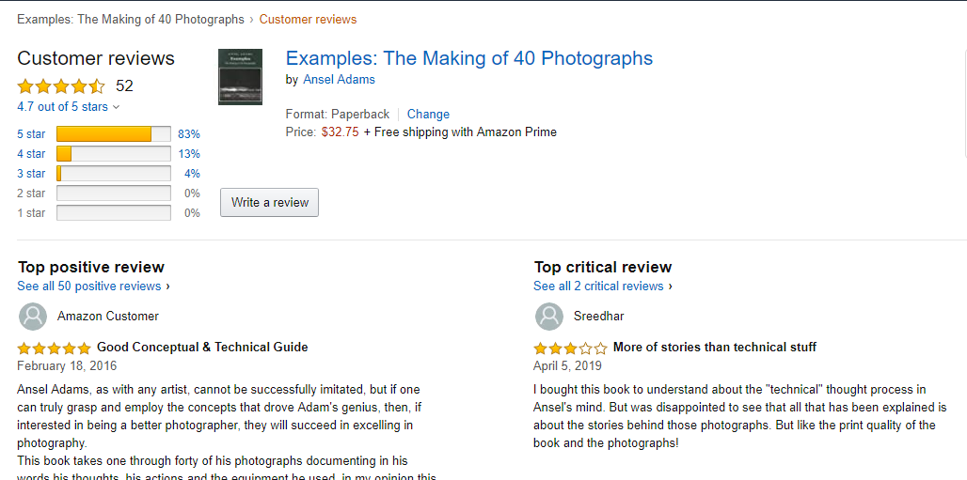Expand the 4.7 out of 5 stars dropdown
Screen dimensions: 967x480
pyautogui.click(x=69, y=107)
